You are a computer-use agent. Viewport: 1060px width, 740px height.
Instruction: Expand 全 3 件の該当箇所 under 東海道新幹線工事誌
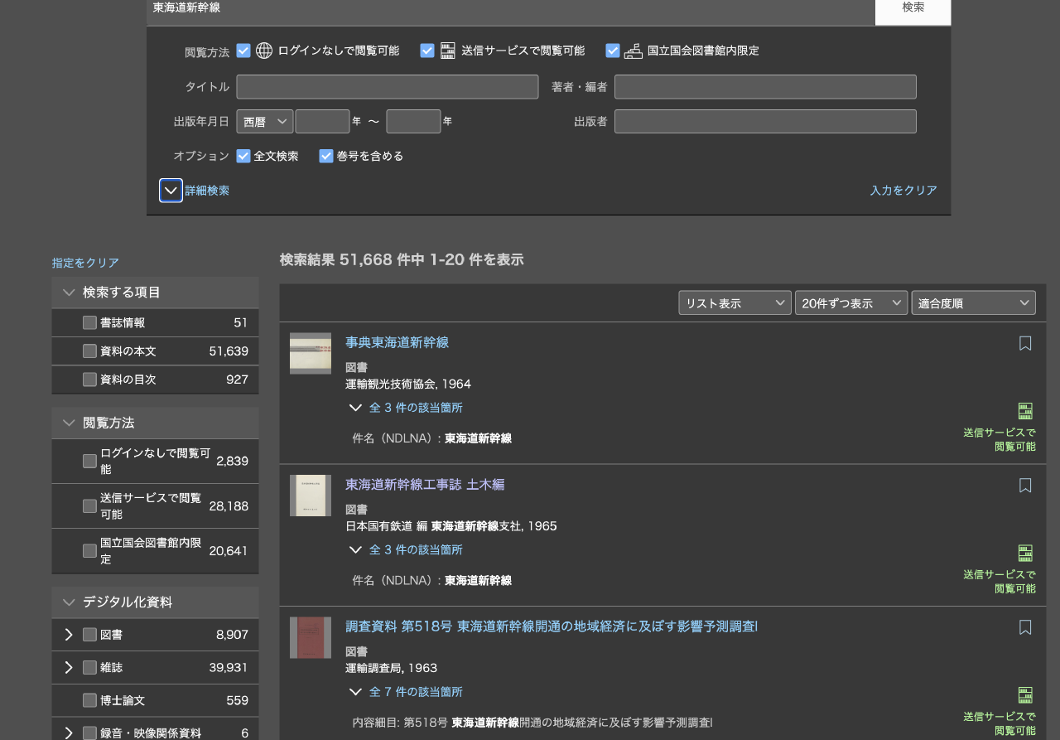406,549
